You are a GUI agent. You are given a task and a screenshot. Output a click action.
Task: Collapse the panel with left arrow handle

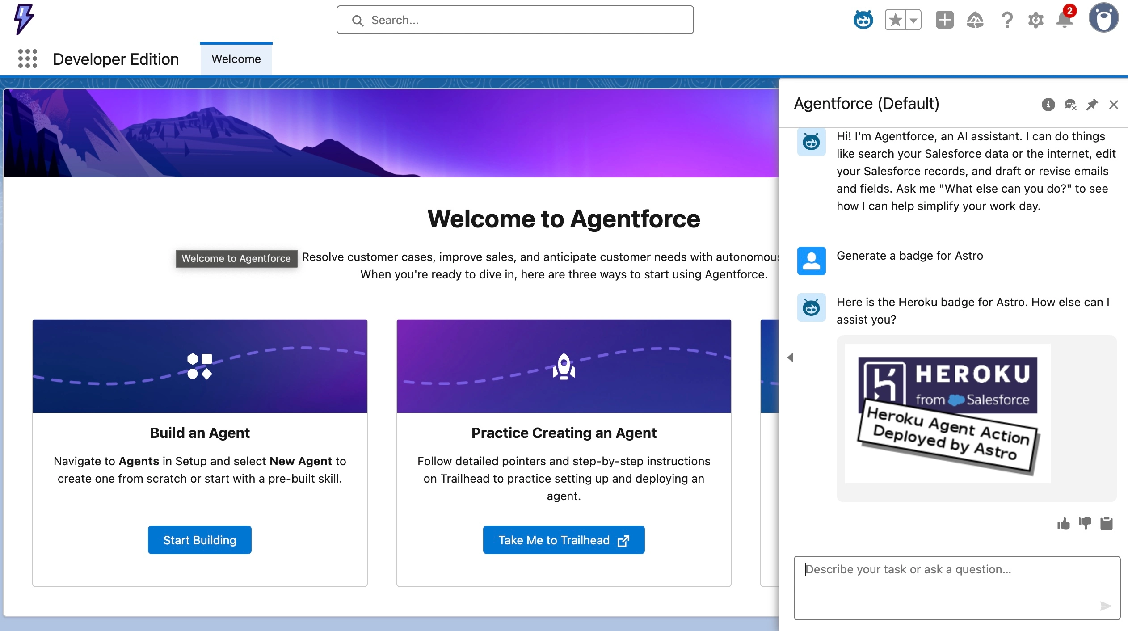pos(790,358)
